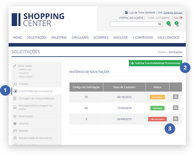Open FALE CONOSCO navigation item
This screenshot has height=155, width=194.
click(169, 37)
